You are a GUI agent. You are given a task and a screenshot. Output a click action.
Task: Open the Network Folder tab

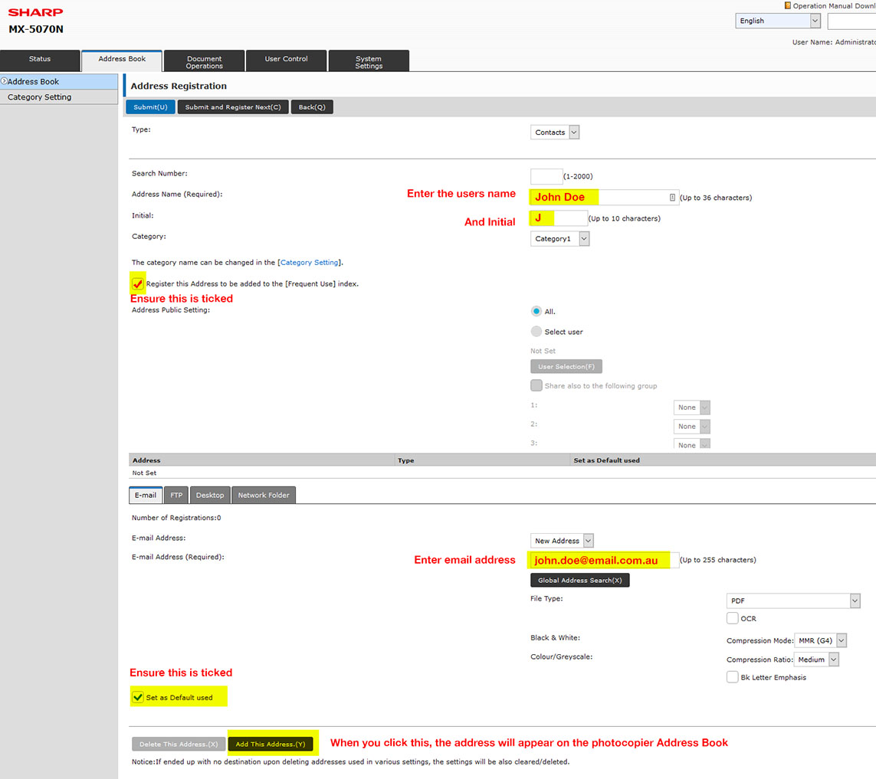[x=264, y=496]
